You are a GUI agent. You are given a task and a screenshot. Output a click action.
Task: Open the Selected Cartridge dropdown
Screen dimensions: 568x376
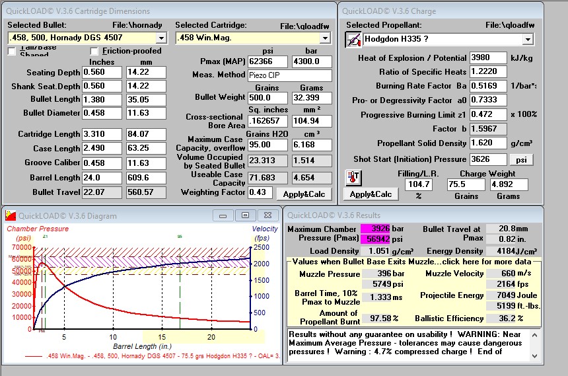click(x=325, y=38)
